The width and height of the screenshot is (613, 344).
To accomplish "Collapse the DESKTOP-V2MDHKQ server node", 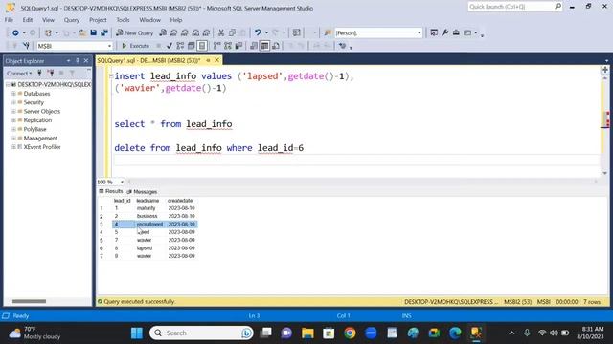I will click(x=8, y=85).
